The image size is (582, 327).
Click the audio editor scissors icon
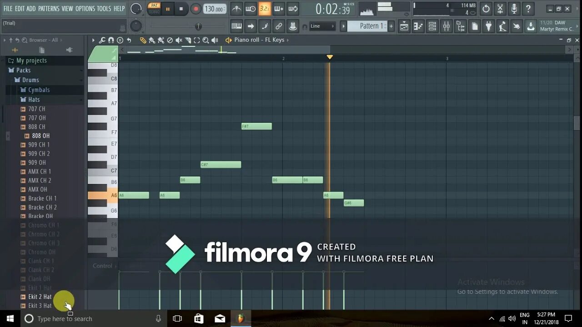(x=500, y=9)
